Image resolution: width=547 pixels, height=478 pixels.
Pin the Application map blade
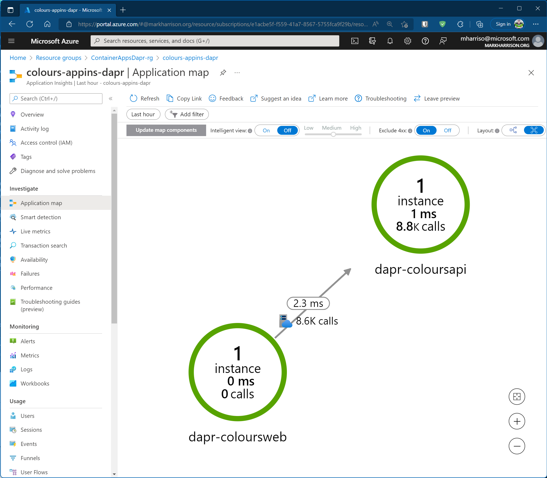click(223, 73)
